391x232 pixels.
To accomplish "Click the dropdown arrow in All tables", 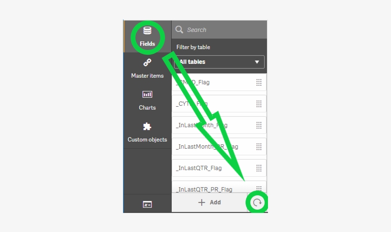I will (x=257, y=62).
